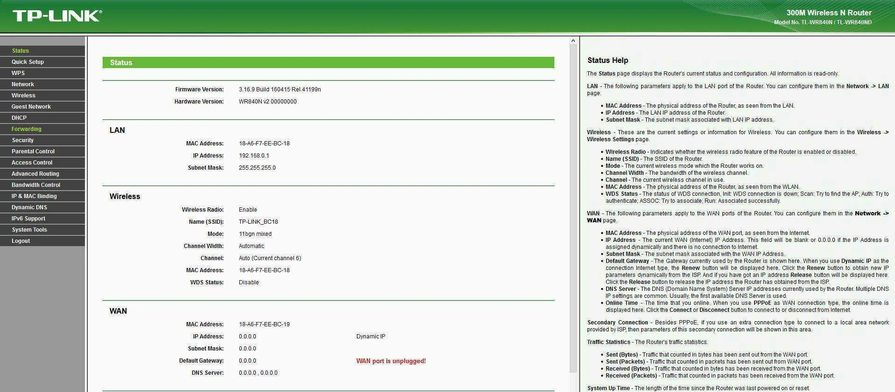895x392 pixels.
Task: Click the vertical scrollbar thumb of status pane
Action: click(573, 208)
